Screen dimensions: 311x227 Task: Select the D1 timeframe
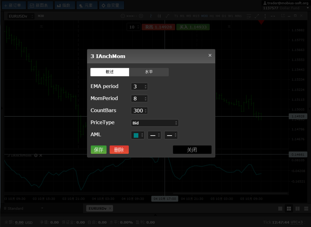224,16
